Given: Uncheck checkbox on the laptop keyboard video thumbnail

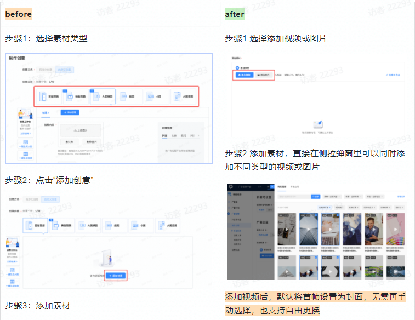Looking at the screenshot, I should pos(338,215).
